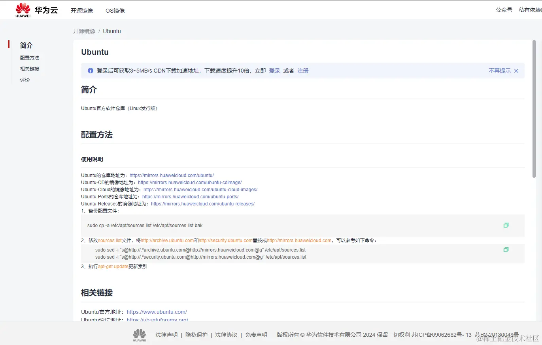Open the Ubuntu repository mirror URL

click(x=171, y=175)
